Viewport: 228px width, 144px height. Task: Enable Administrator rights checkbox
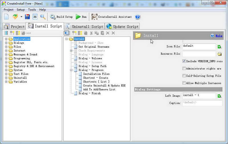[184, 68]
